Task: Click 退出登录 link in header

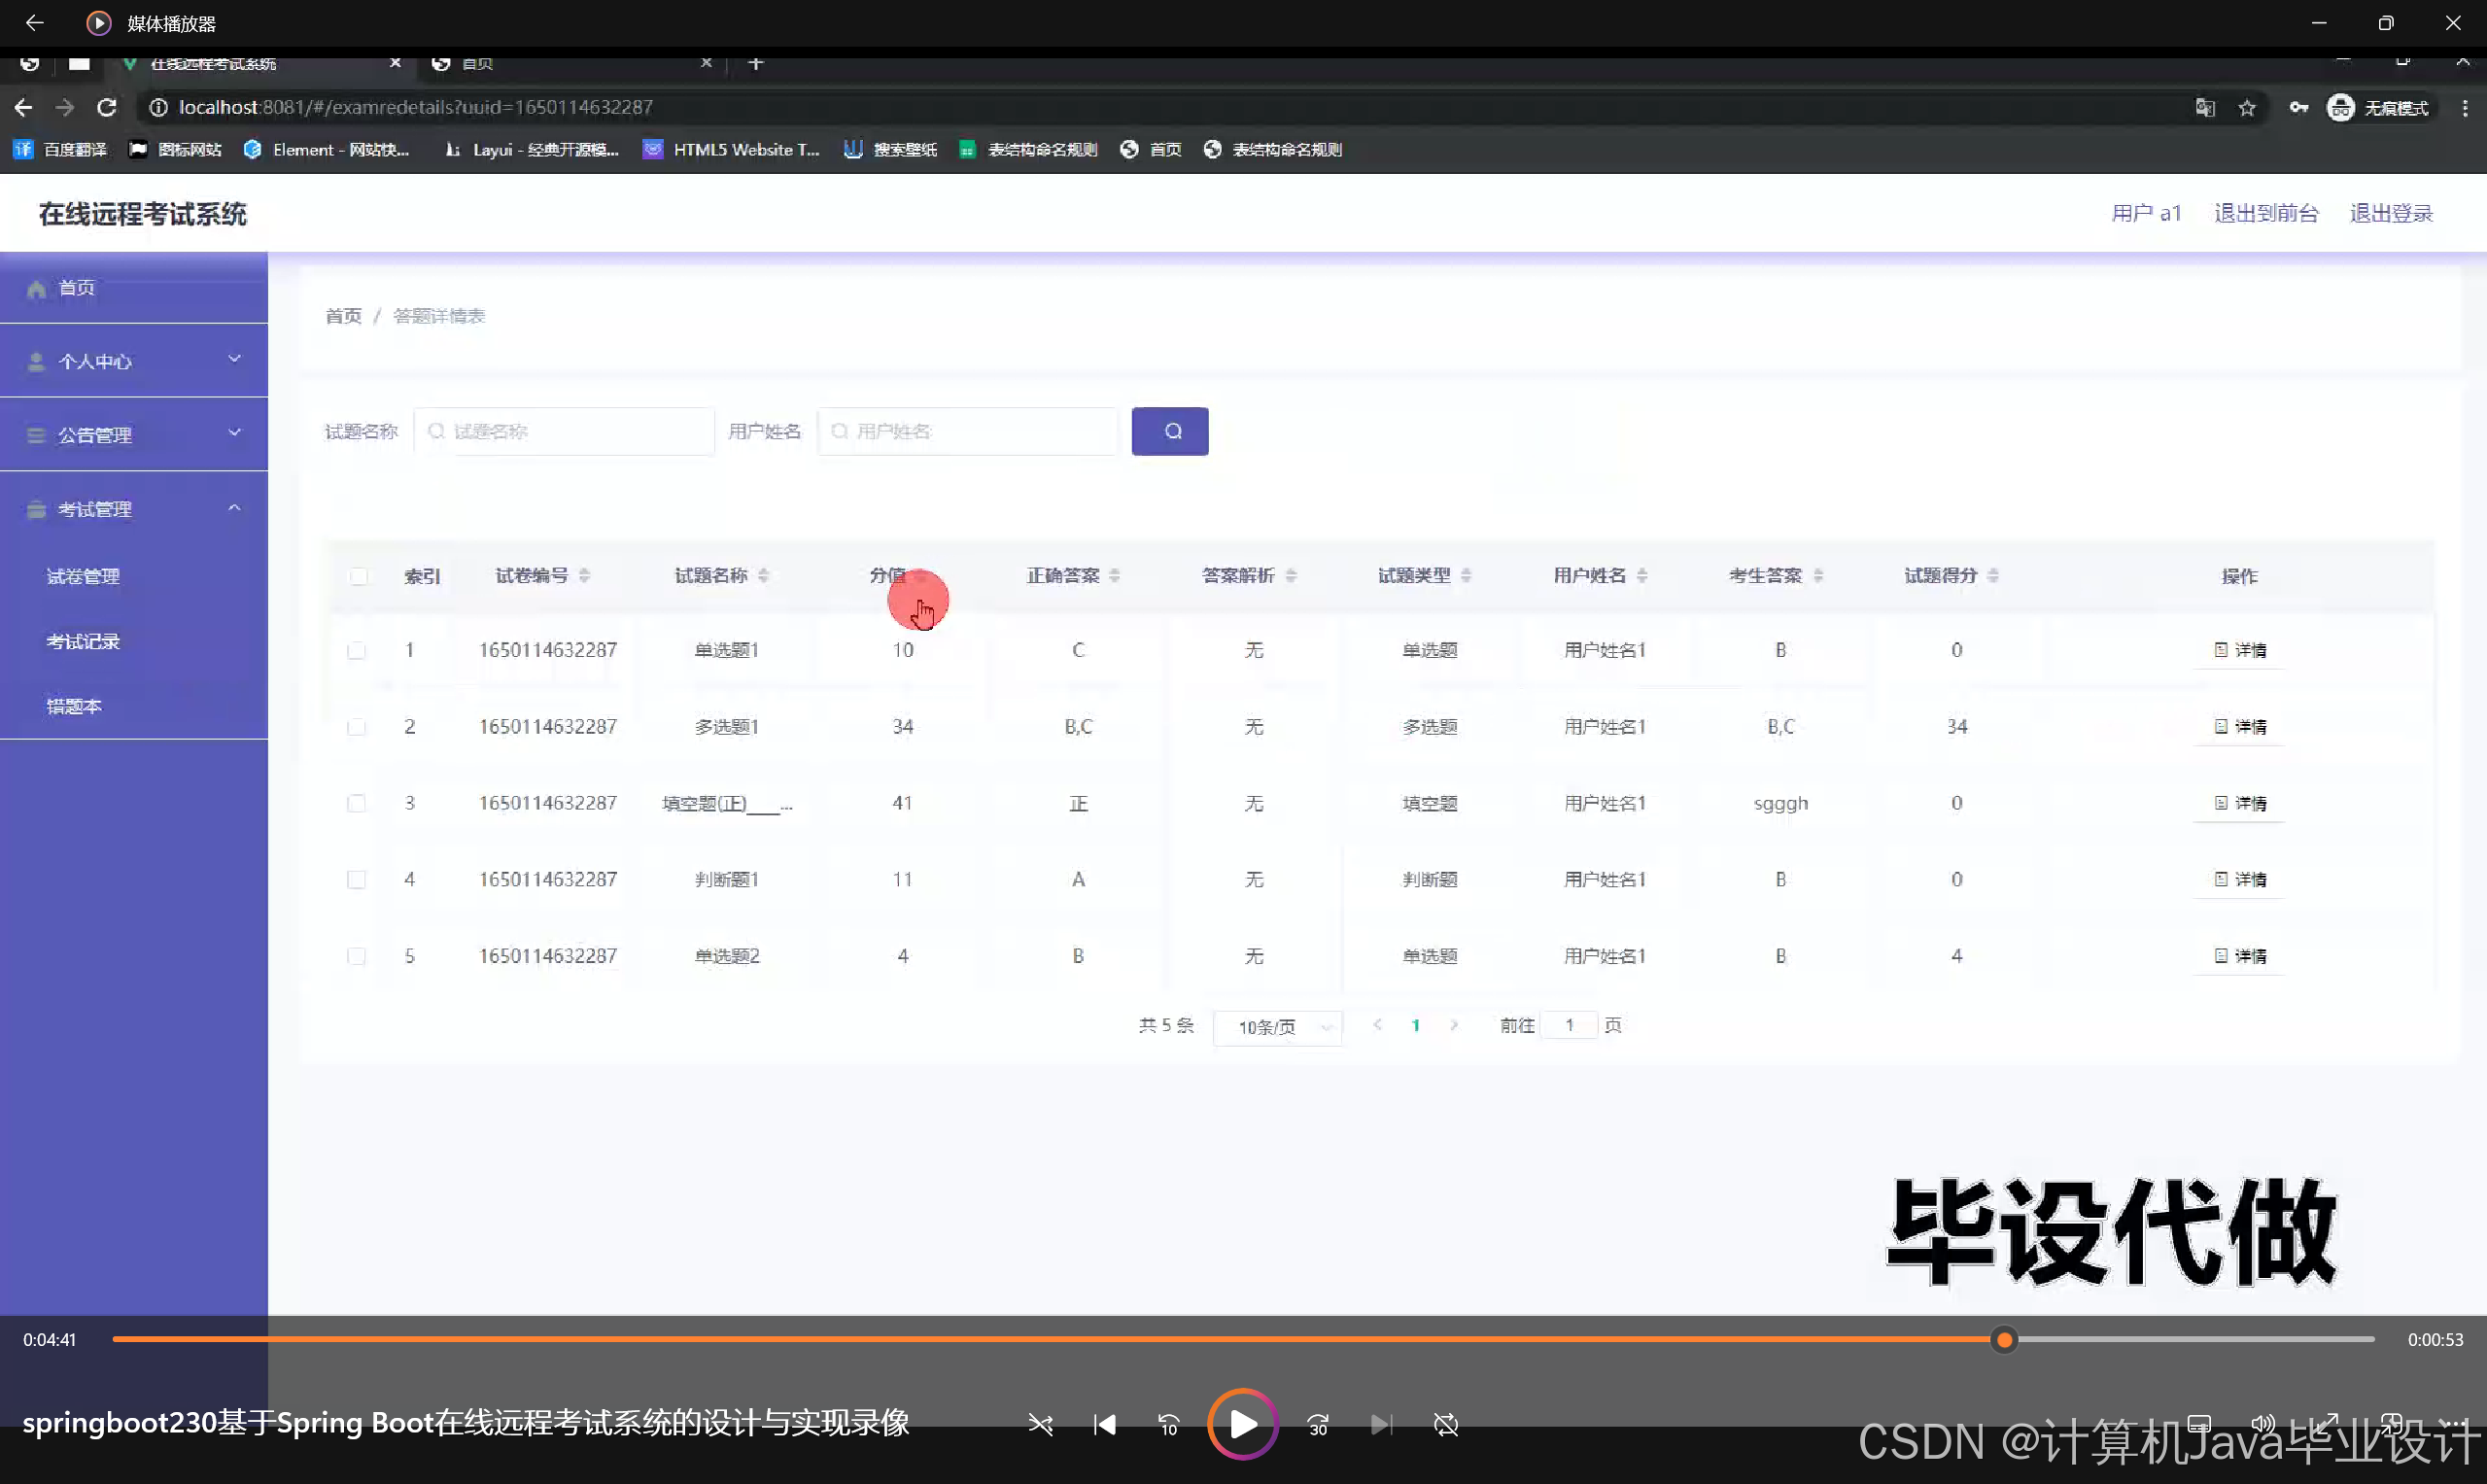Action: [x=2390, y=213]
